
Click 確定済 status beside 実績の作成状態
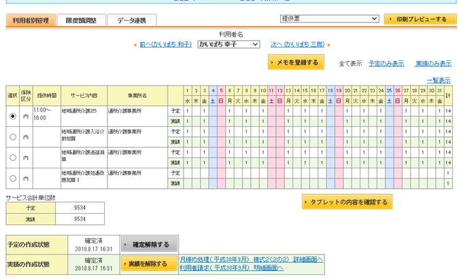[94, 260]
